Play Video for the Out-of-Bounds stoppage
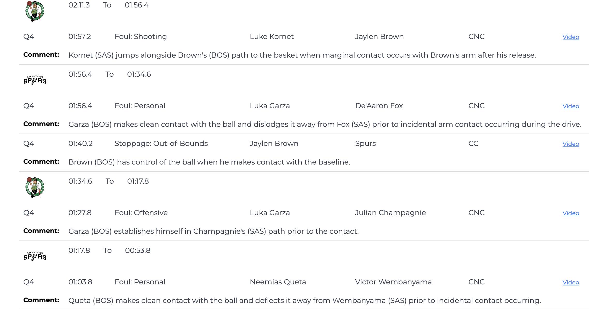 (571, 144)
